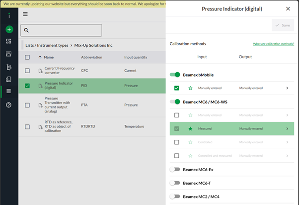Tick the MC6 Controlled method checkbox
Screen dimensions: 299x205
click(177, 142)
